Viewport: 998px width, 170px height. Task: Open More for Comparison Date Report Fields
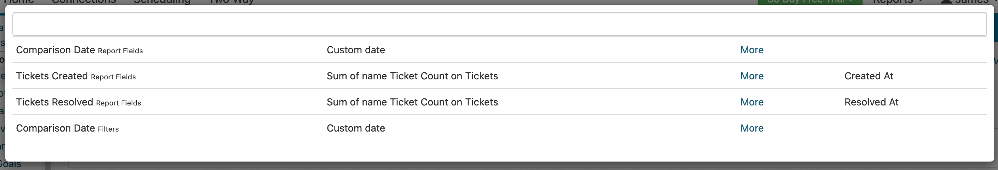pyautogui.click(x=752, y=50)
